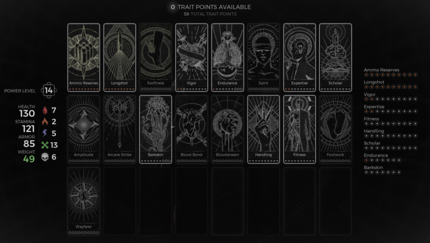The height and width of the screenshot is (243, 430).
Task: Choose the Barkskin trait card
Action: coord(156,129)
